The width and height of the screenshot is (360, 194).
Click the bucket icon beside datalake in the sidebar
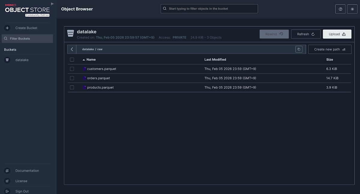coord(7,60)
